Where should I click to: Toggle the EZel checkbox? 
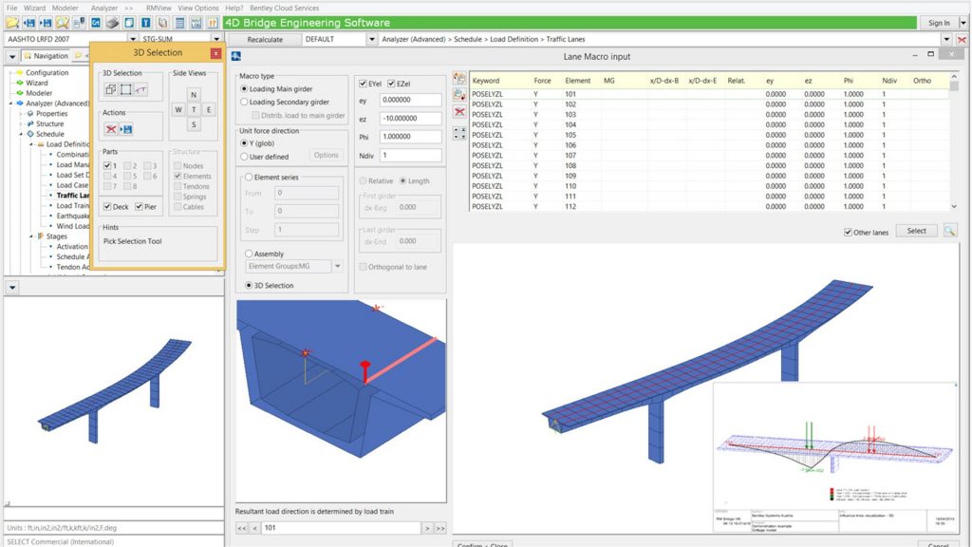391,84
